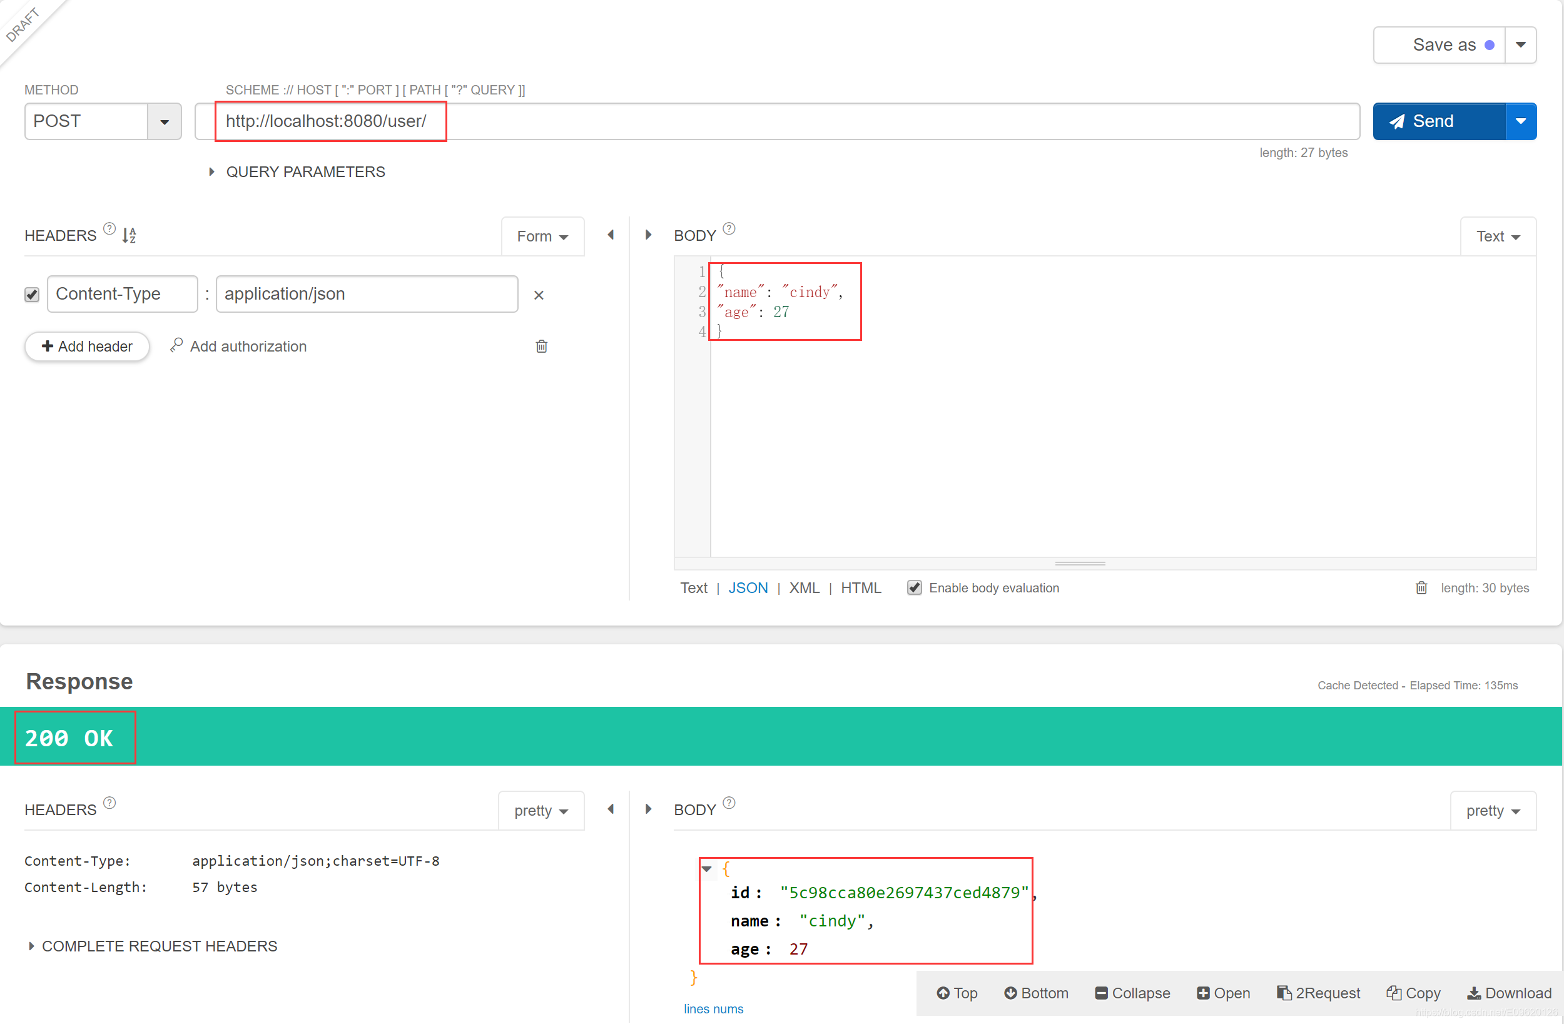This screenshot has width=1564, height=1024.
Task: Select the HTML body format tab
Action: point(860,587)
